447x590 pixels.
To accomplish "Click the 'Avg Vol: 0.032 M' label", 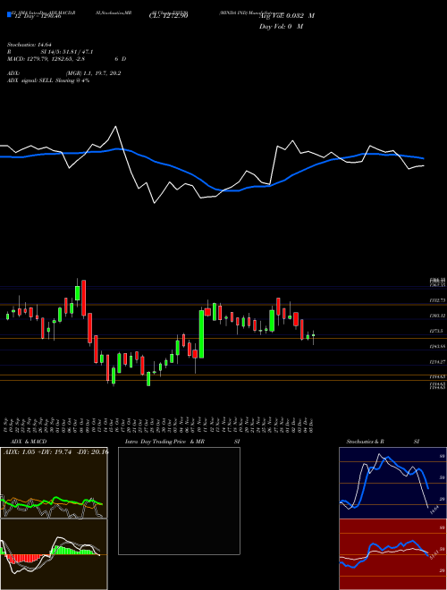I will point(287,16).
